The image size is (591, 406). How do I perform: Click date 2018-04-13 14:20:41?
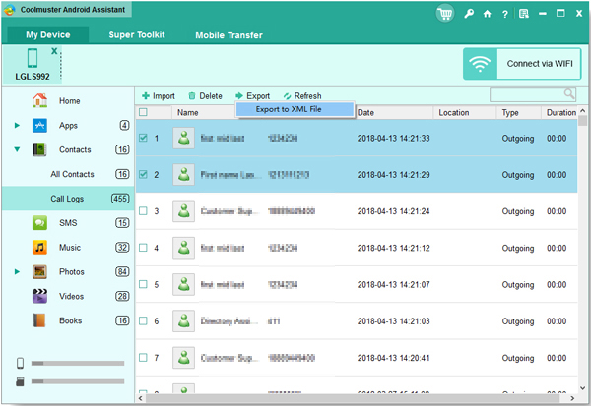point(393,358)
